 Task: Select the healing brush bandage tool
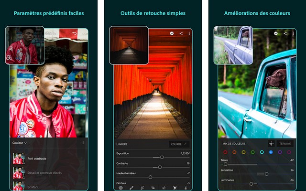coord(131,188)
